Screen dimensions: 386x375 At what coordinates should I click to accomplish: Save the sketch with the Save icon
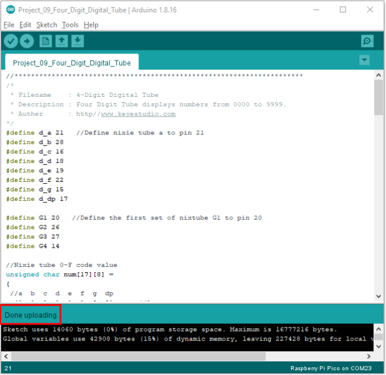coord(78,41)
